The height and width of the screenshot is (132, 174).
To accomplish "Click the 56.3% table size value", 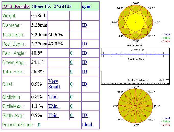I will click(x=38, y=72).
